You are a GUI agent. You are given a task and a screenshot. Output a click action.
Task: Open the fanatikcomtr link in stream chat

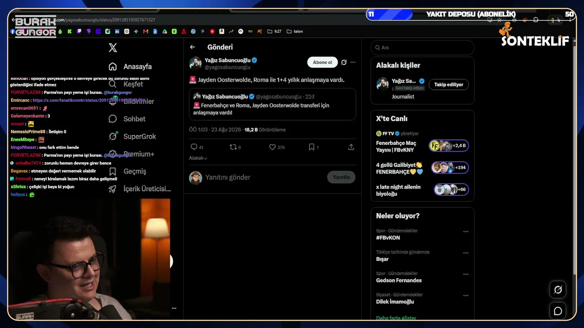coord(89,100)
